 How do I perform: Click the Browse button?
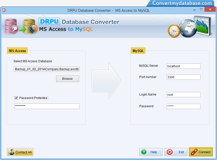point(68,79)
